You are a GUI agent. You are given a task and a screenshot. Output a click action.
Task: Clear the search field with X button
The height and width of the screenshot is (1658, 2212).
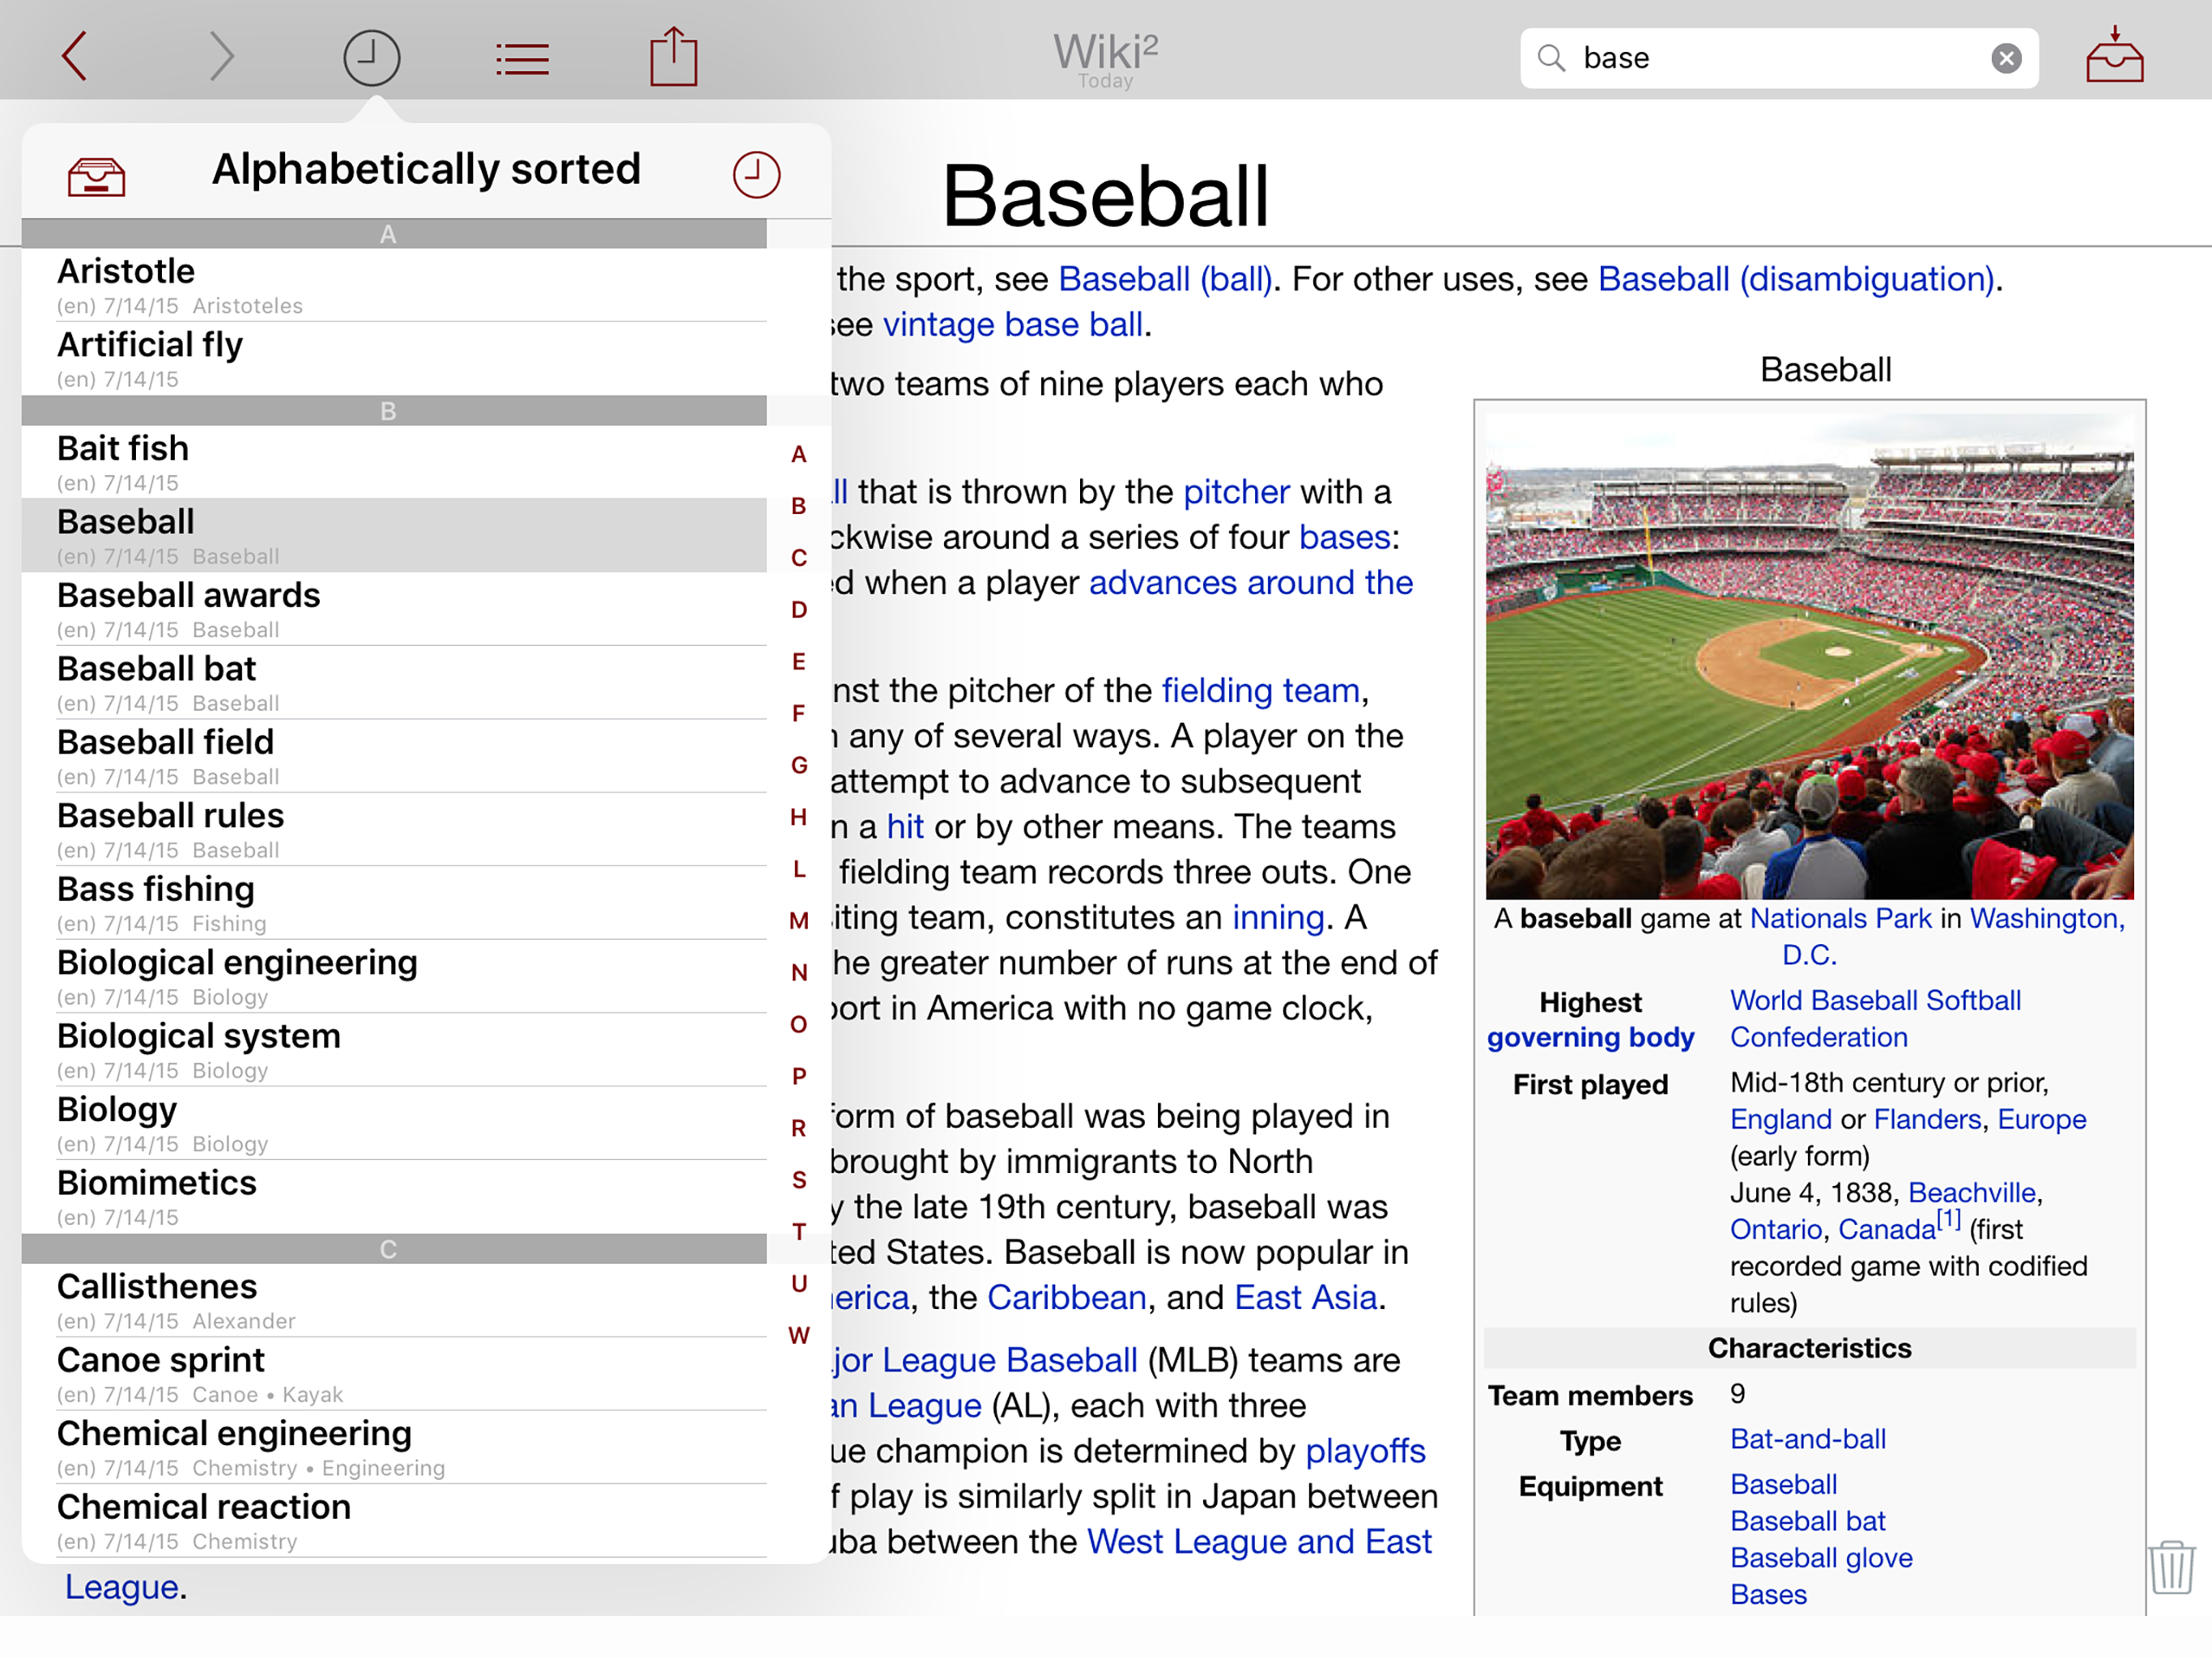coord(2005,58)
